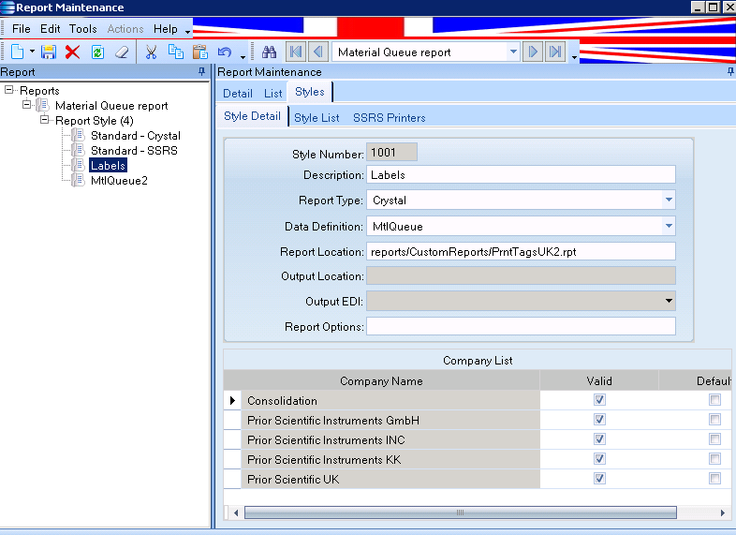This screenshot has width=736, height=535.
Task: Click the New document toolbar icon
Action: click(x=18, y=52)
